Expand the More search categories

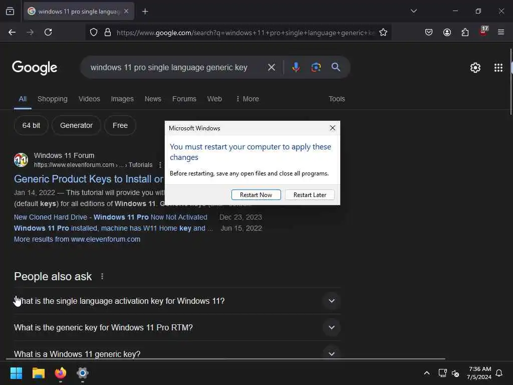click(x=247, y=99)
